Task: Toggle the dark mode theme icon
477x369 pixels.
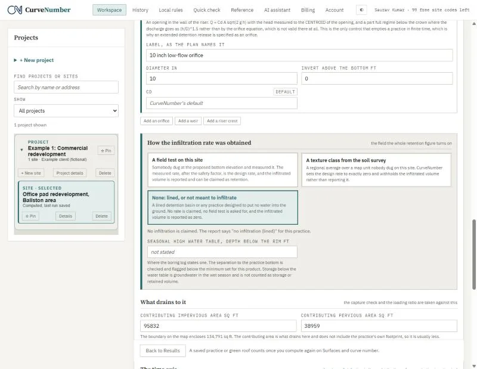Action: tap(361, 10)
